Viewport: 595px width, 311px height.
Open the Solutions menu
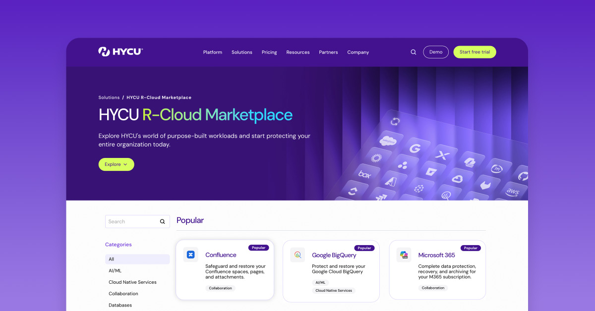pos(242,52)
